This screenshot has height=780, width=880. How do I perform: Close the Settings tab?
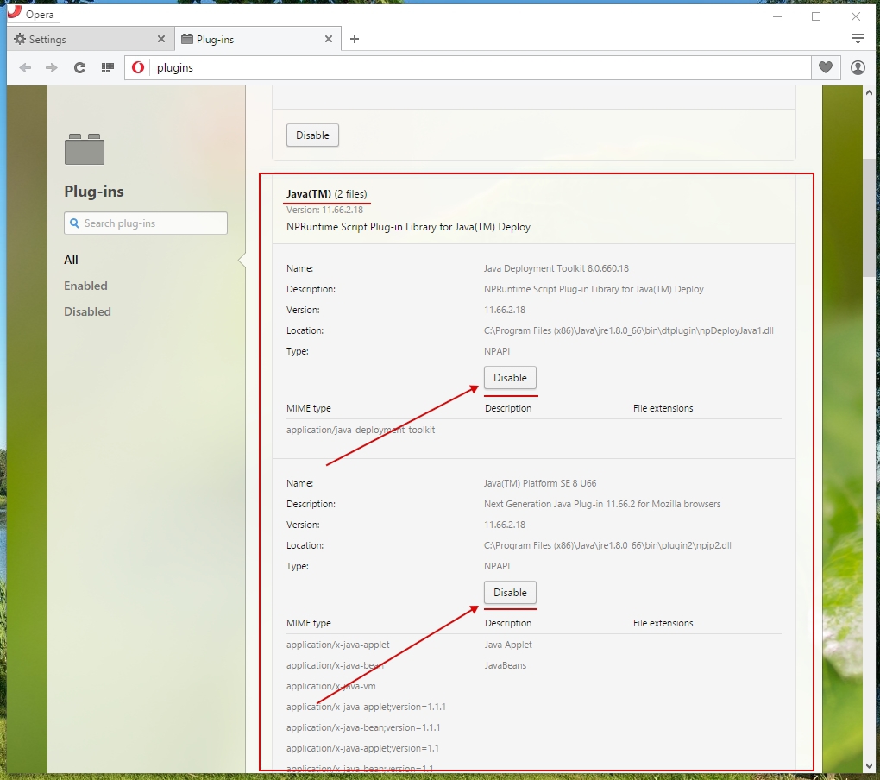[161, 39]
